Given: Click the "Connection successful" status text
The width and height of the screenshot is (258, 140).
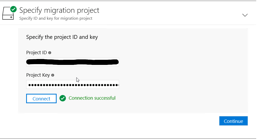Looking at the screenshot, I should point(92,98).
